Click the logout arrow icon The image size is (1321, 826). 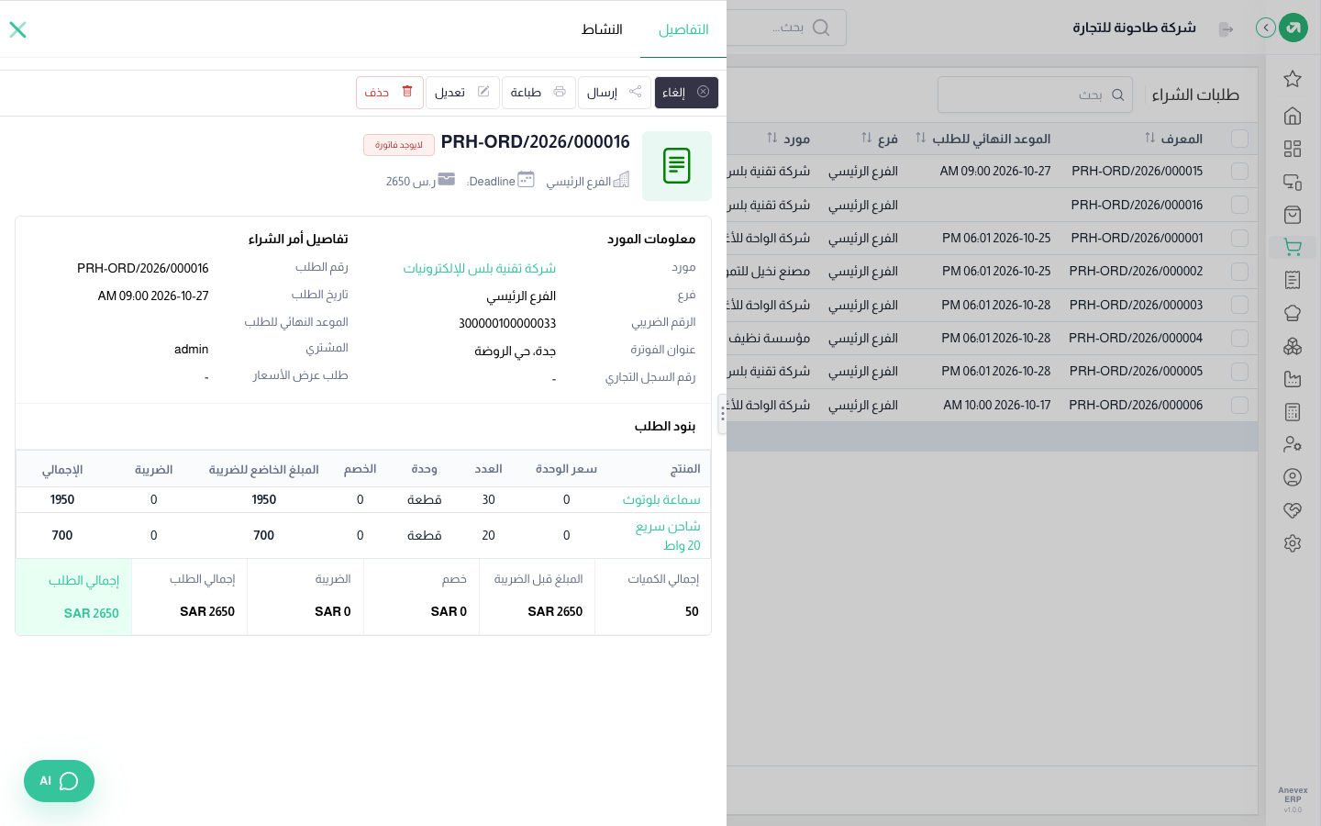[1226, 29]
